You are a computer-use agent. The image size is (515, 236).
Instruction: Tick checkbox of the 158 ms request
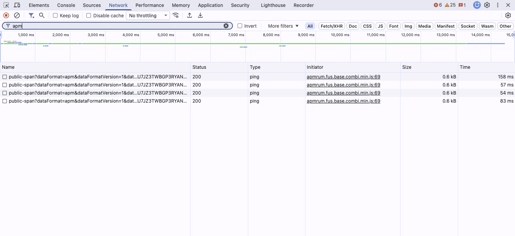5,77
